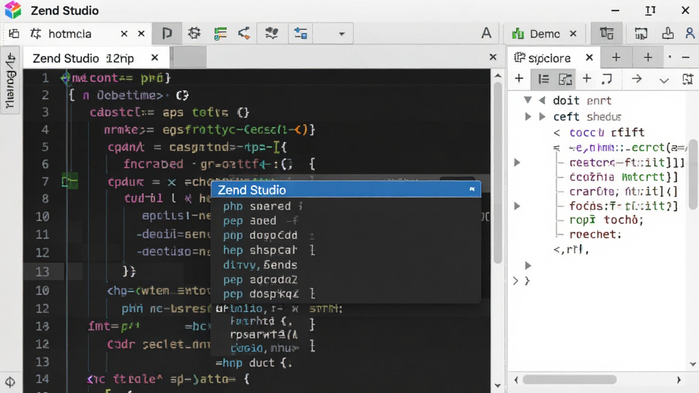Choose php snered suggestion
Viewport: 699px width, 393px height.
pos(345,206)
